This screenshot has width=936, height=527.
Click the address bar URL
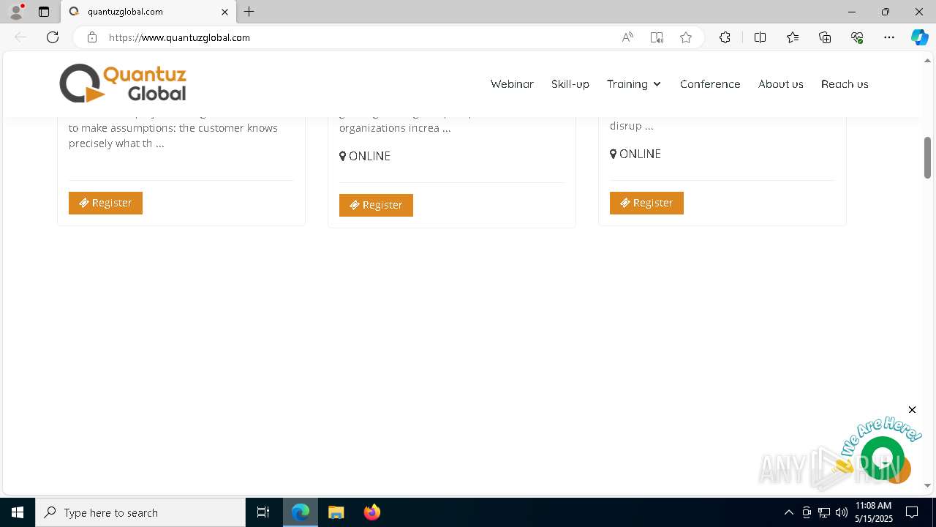coord(179,37)
